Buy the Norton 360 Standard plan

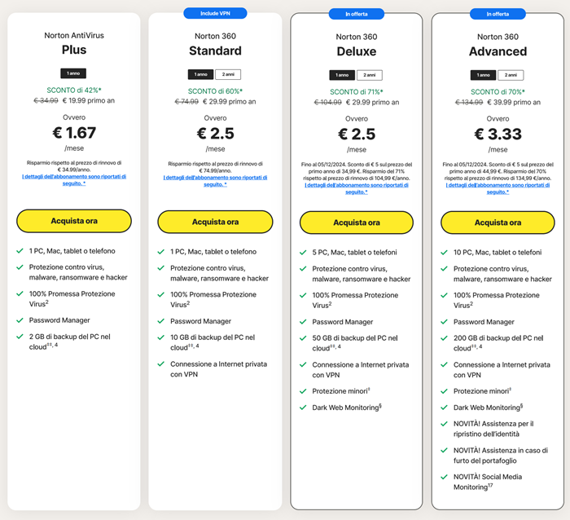click(x=215, y=222)
